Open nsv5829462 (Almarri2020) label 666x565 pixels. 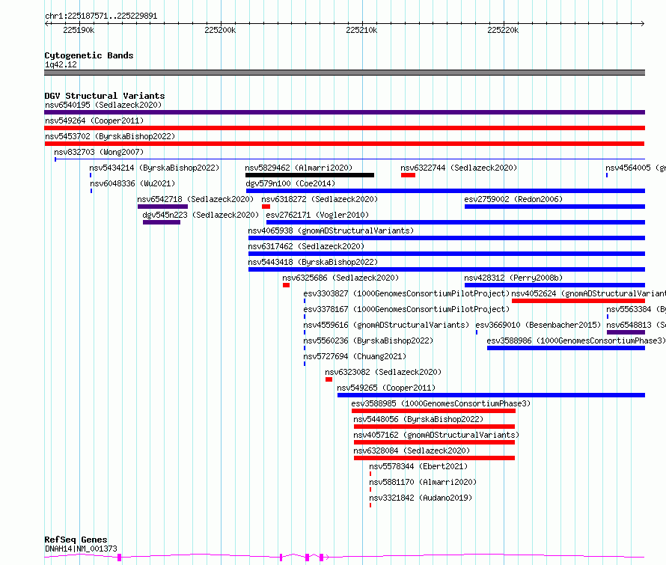tap(299, 168)
